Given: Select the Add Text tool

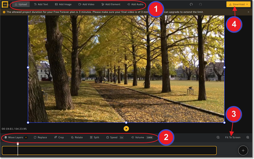Looking at the screenshot, I should [41, 4].
